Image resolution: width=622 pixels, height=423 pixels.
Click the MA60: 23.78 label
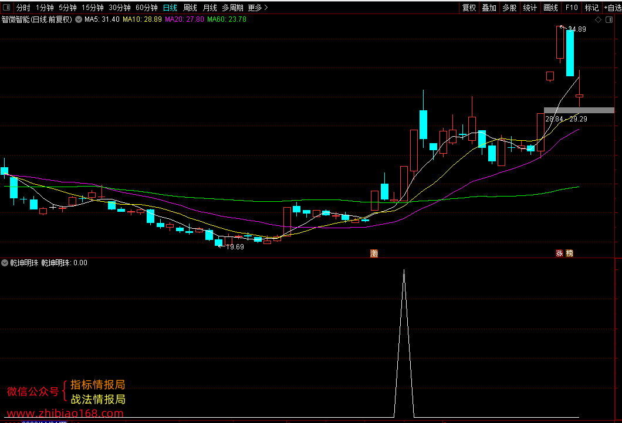[227, 19]
